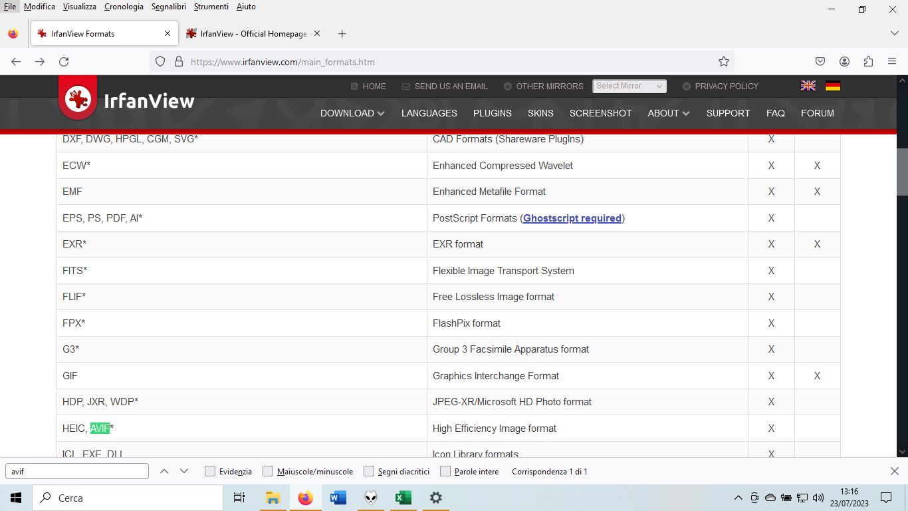Image resolution: width=908 pixels, height=511 pixels.
Task: Open File Explorer from taskbar
Action: [x=273, y=498]
